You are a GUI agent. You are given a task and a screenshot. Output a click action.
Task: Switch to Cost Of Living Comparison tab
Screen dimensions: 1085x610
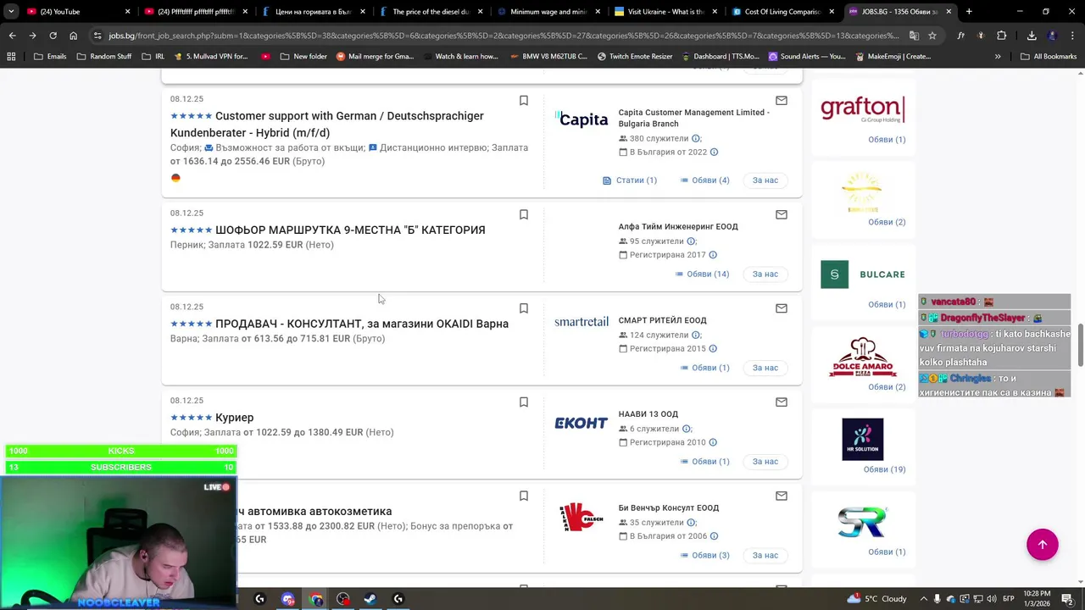[x=782, y=12]
